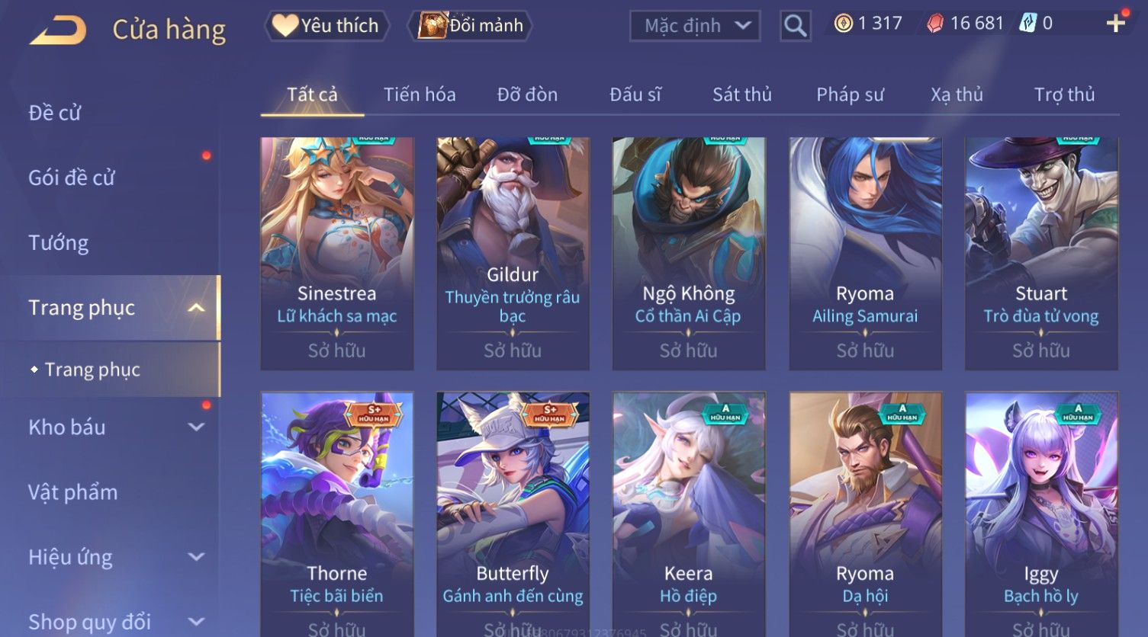Click the back arrow icon beside Cửa hàng
1148x637 pixels.
tap(58, 30)
